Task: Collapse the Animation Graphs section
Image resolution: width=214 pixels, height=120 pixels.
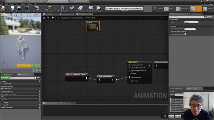Action: click(1, 86)
